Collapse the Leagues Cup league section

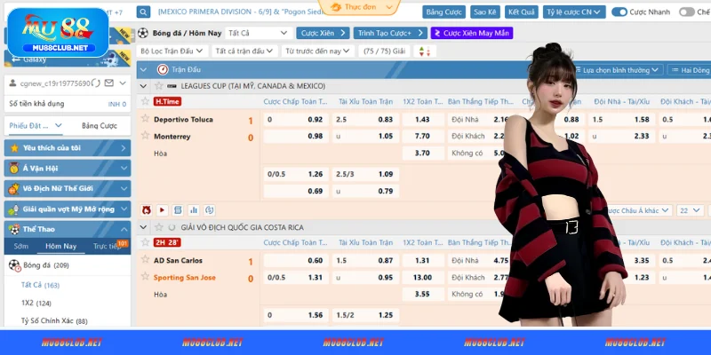click(x=143, y=85)
